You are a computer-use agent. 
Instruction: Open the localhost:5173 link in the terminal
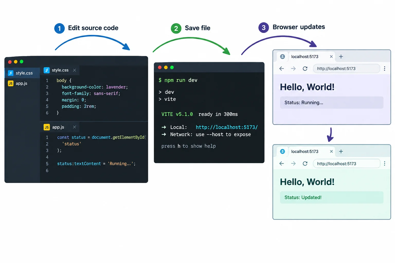[227, 127]
